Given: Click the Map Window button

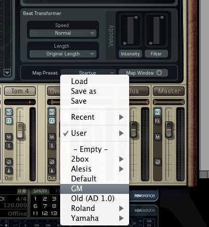Looking at the screenshot, I should click(143, 73).
